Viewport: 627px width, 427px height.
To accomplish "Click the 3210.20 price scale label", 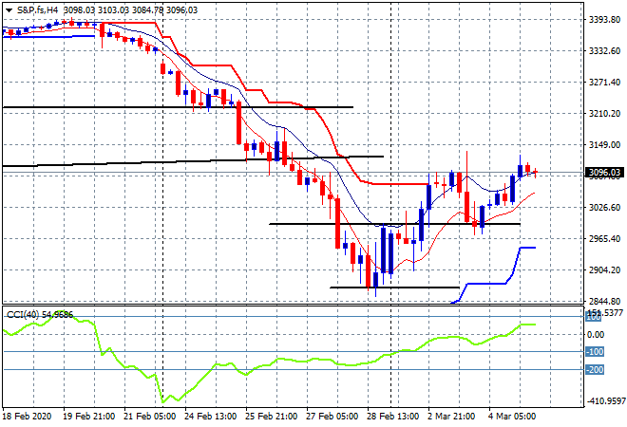I will coord(604,114).
